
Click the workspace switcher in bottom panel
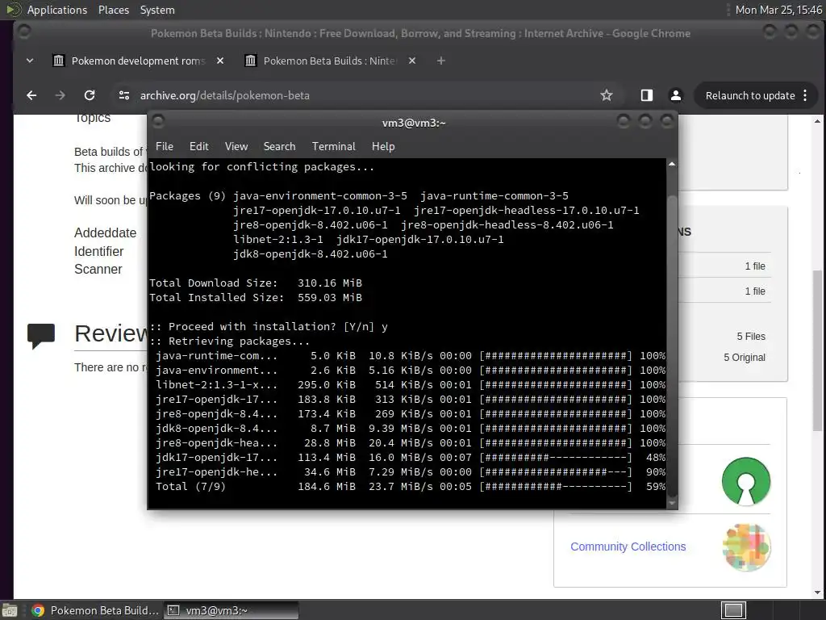[x=733, y=610]
